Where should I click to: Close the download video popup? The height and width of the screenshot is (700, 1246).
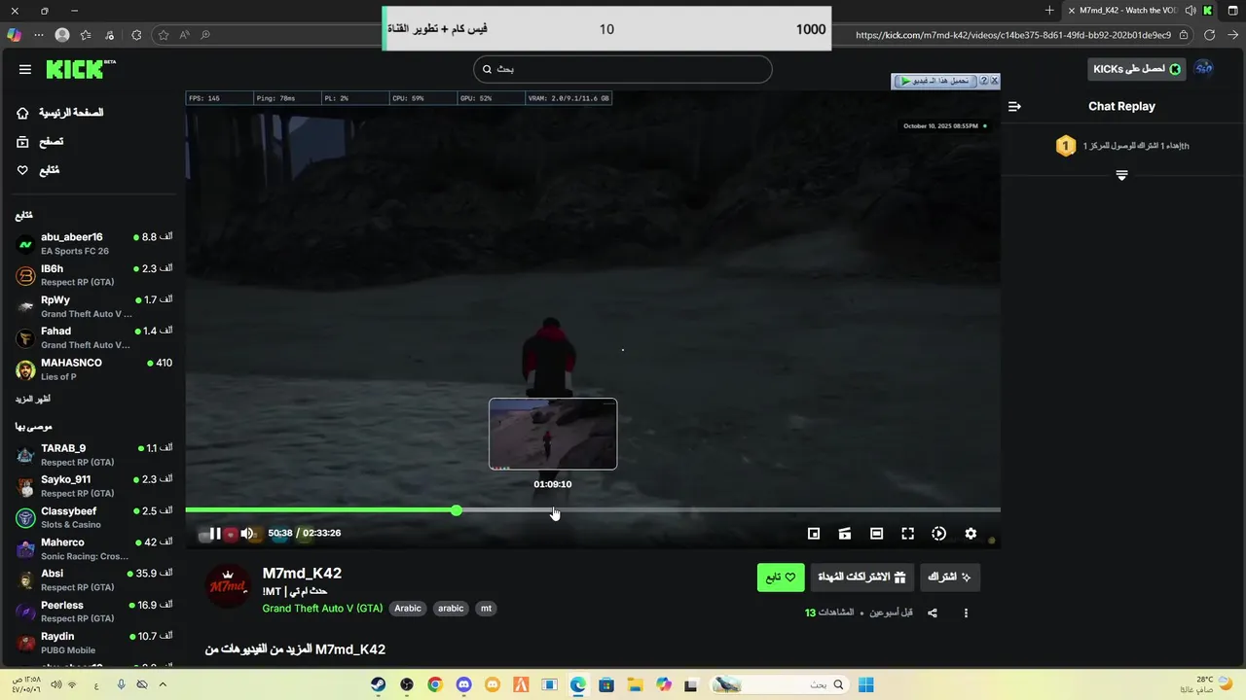tap(994, 82)
